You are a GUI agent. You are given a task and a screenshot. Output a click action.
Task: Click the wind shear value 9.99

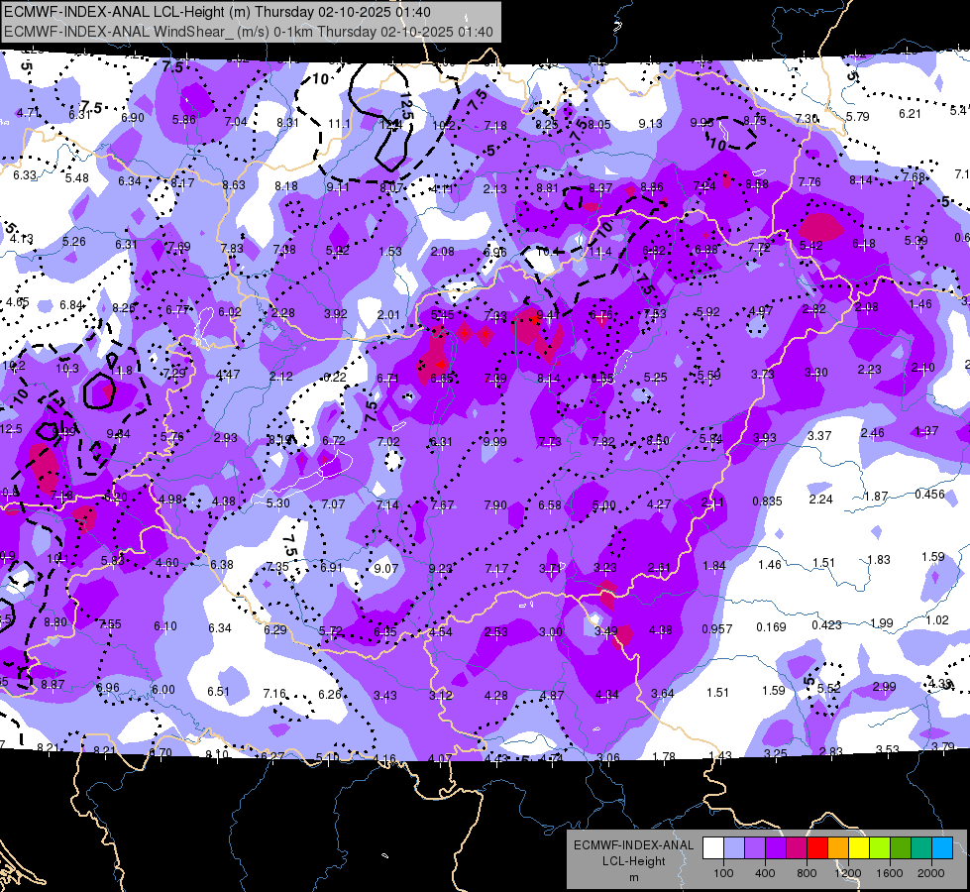(x=494, y=441)
